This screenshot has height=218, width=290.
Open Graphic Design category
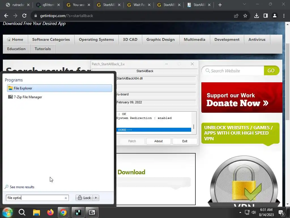pyautogui.click(x=161, y=39)
